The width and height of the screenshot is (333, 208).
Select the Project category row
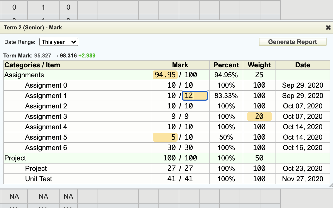coord(15,158)
